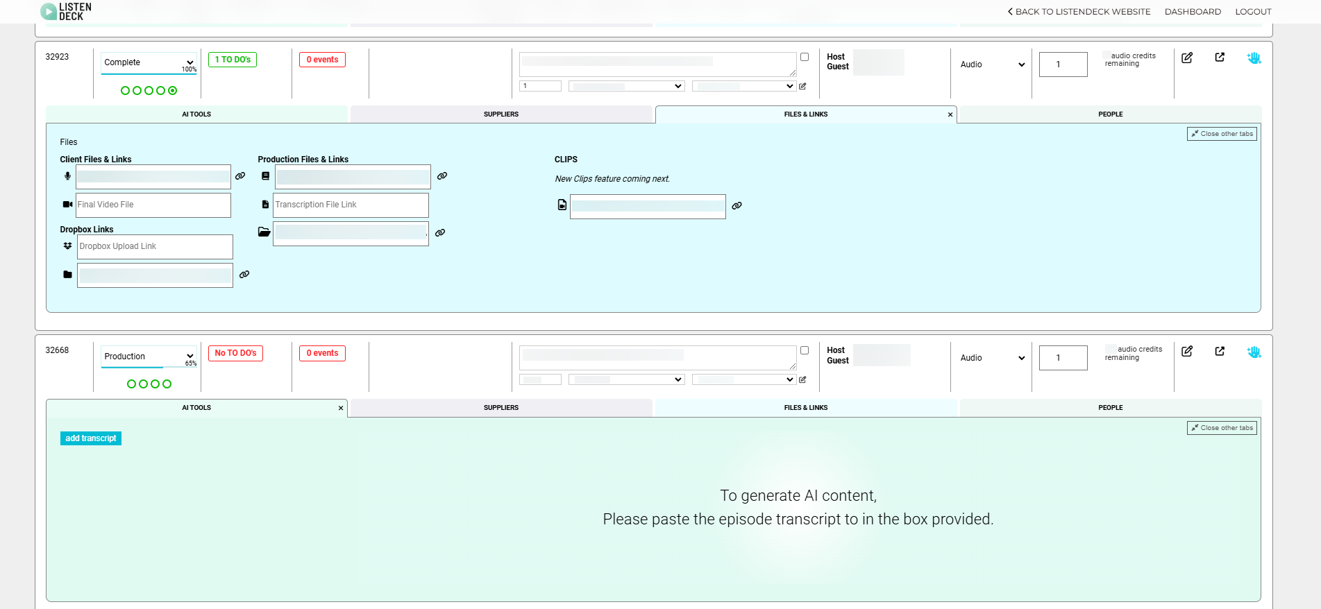Image resolution: width=1321 pixels, height=609 pixels.
Task: Click the edit icon for episode 32668
Action: (x=1187, y=352)
